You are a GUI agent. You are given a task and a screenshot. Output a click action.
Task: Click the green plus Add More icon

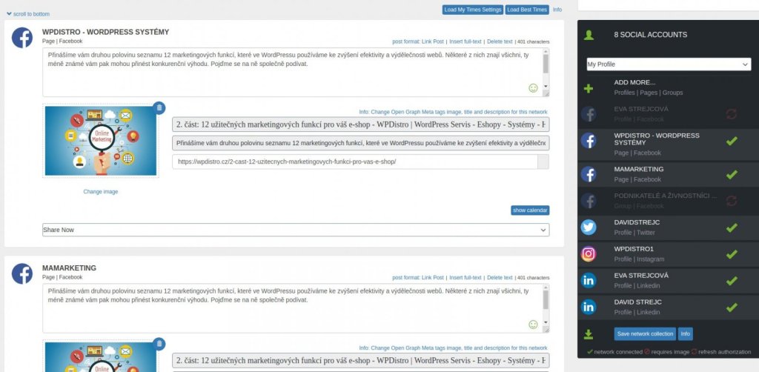(589, 88)
